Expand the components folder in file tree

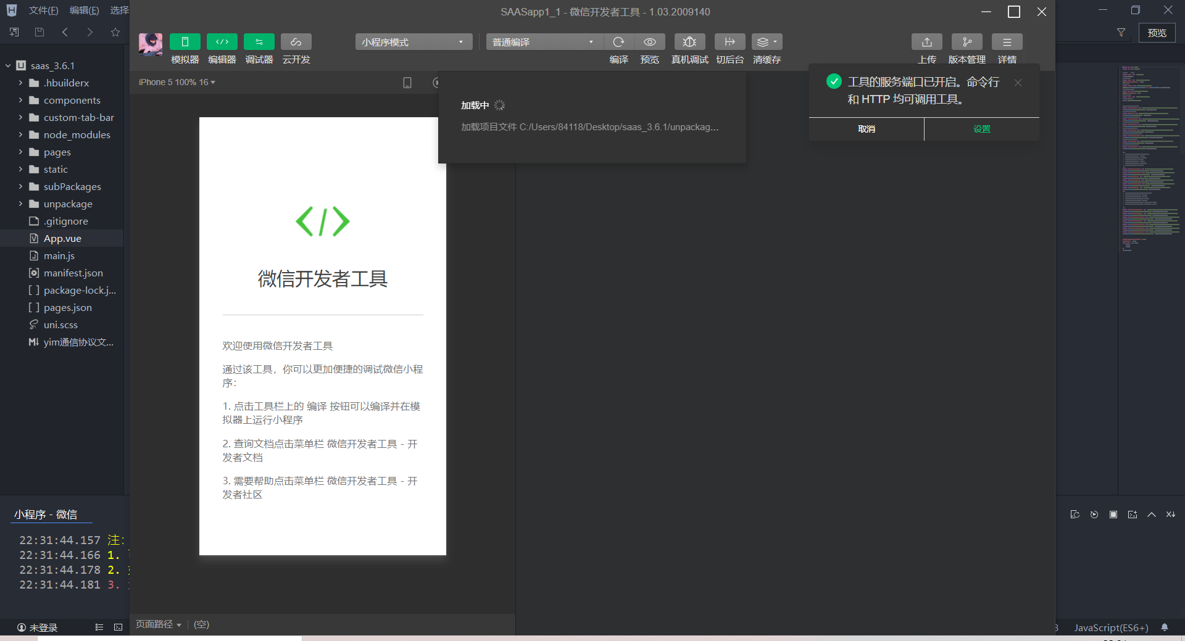click(x=20, y=100)
